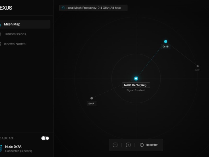Click the 0x4F node label
This screenshot has height=157, width=209.
91,104
